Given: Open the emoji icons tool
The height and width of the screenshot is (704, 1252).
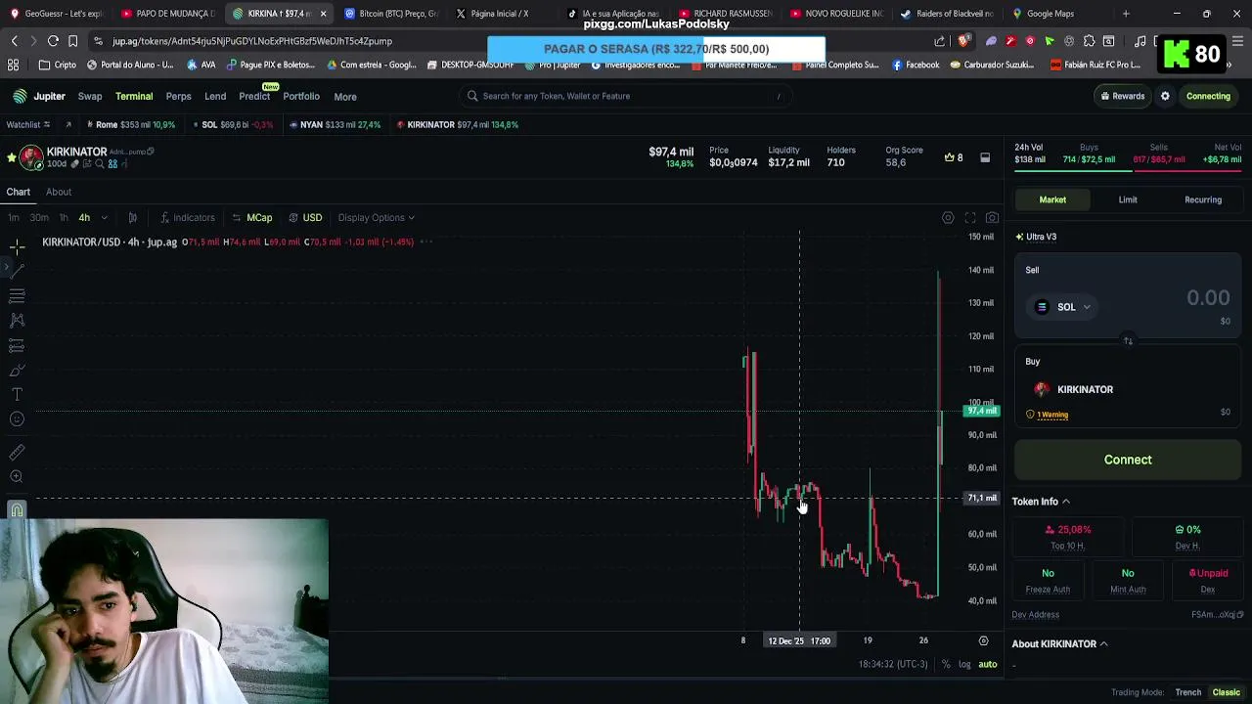Looking at the screenshot, I should click(x=17, y=418).
